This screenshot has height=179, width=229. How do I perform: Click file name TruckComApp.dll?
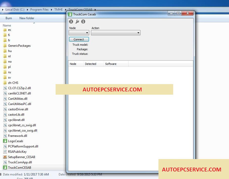point(20,162)
